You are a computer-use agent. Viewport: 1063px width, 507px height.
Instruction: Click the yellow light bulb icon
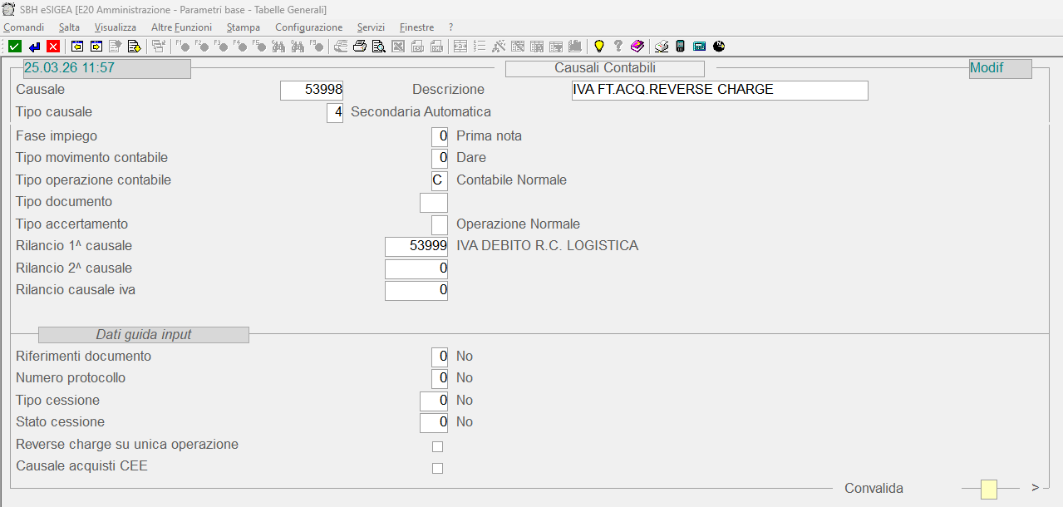(598, 47)
